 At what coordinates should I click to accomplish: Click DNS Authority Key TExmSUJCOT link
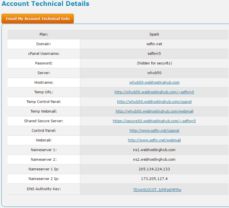[x=157, y=190]
